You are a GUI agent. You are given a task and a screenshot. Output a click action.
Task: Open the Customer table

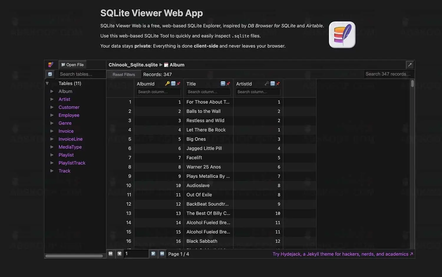[x=69, y=107]
